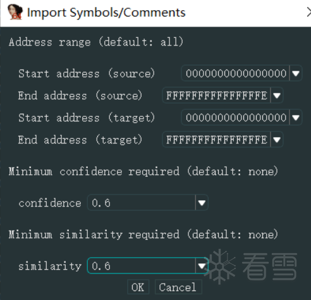The image size is (311, 300).
Task: Click the IDA icon in the title bar
Action: pos(15,12)
